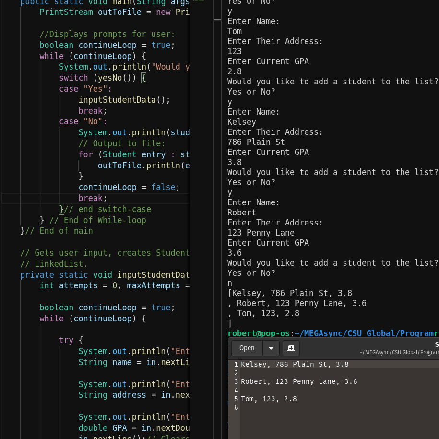Click the student list output in the terminal
Viewport: 439px width, 439px height.
click(297, 303)
